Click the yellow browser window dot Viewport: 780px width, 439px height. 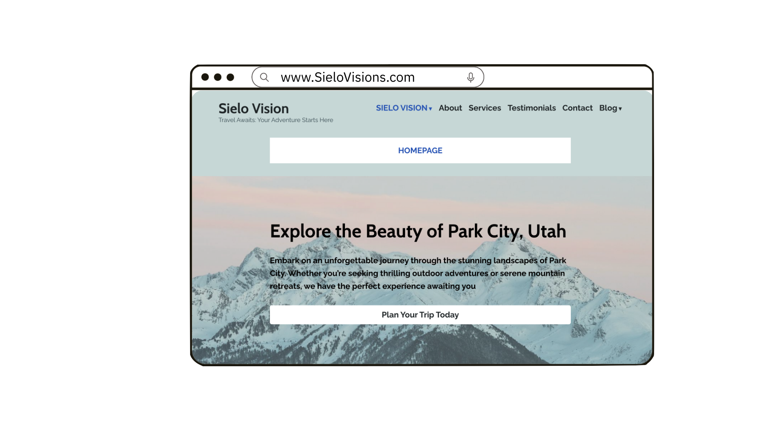[x=218, y=77]
